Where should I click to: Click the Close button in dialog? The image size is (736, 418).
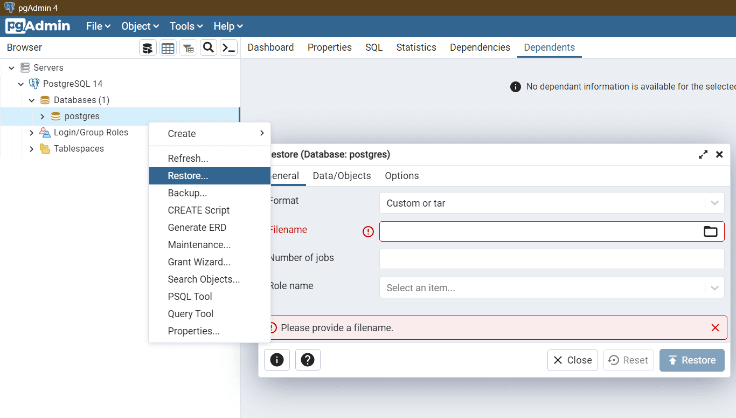[x=572, y=360]
